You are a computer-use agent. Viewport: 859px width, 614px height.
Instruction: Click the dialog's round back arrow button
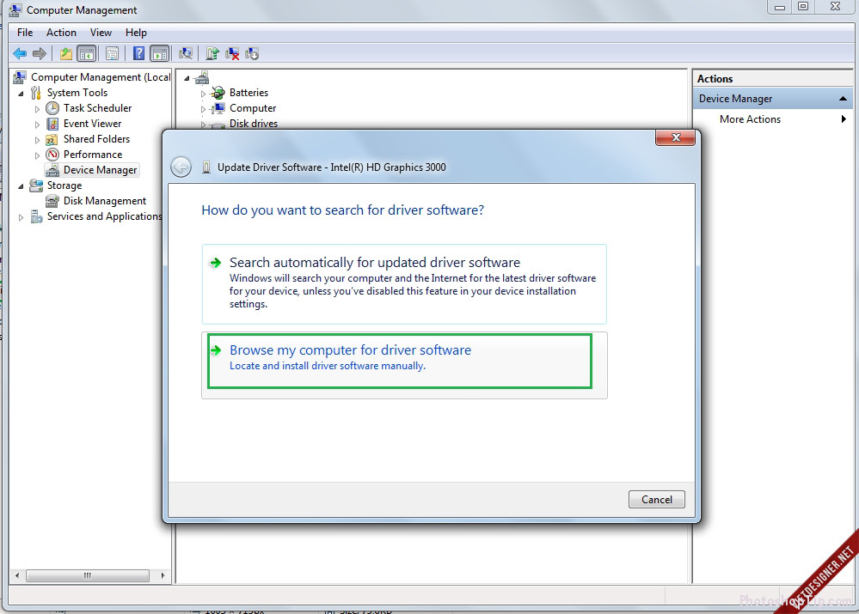pyautogui.click(x=181, y=167)
